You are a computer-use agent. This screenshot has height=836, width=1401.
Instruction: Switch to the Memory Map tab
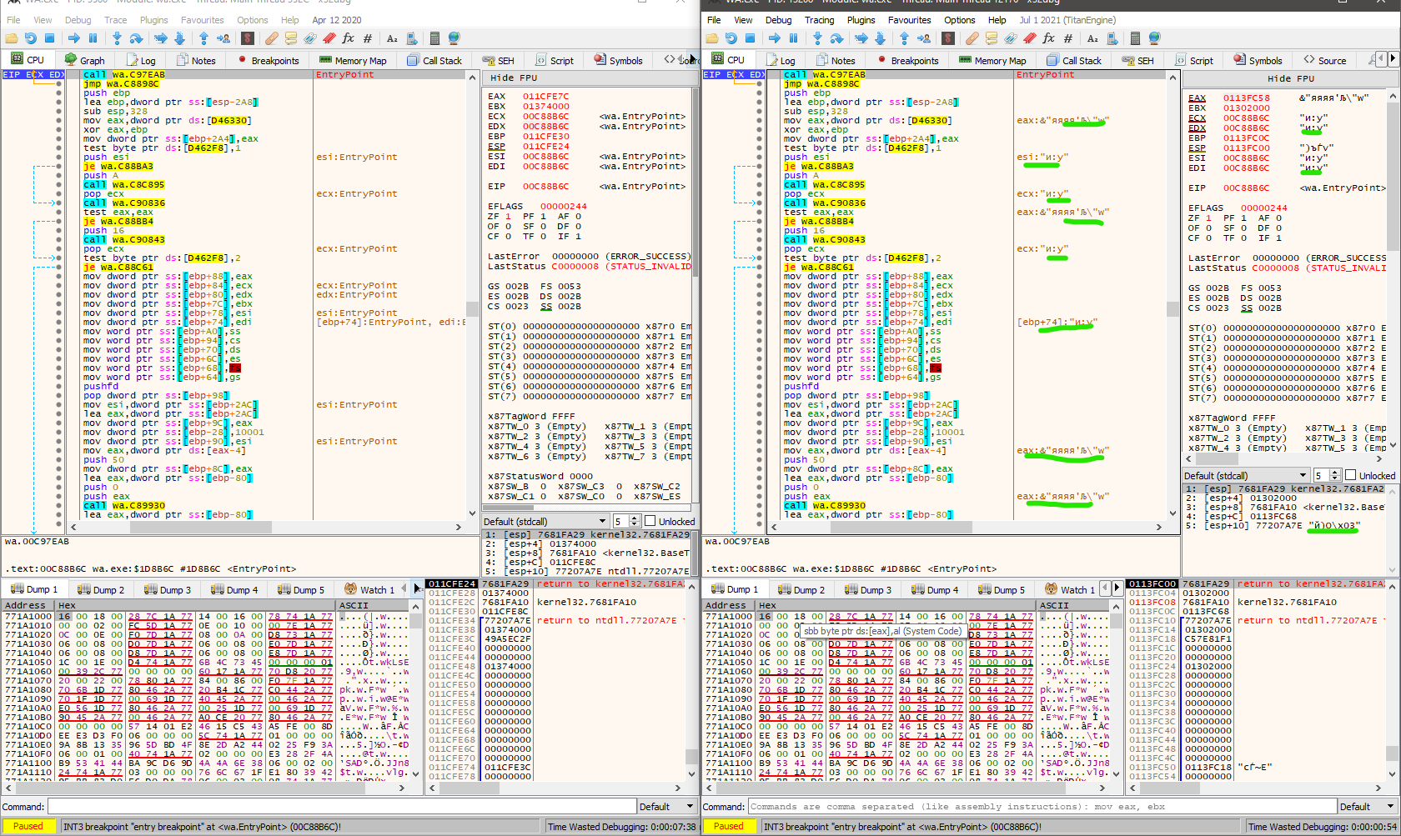pyautogui.click(x=353, y=59)
